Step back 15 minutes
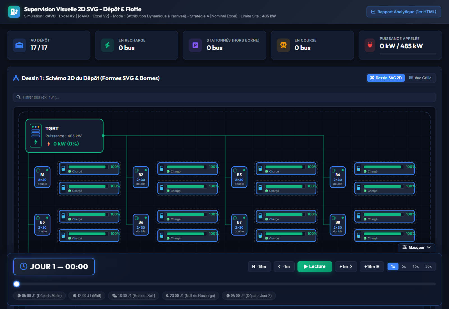Screen dimensions: 449x309 coord(259,267)
